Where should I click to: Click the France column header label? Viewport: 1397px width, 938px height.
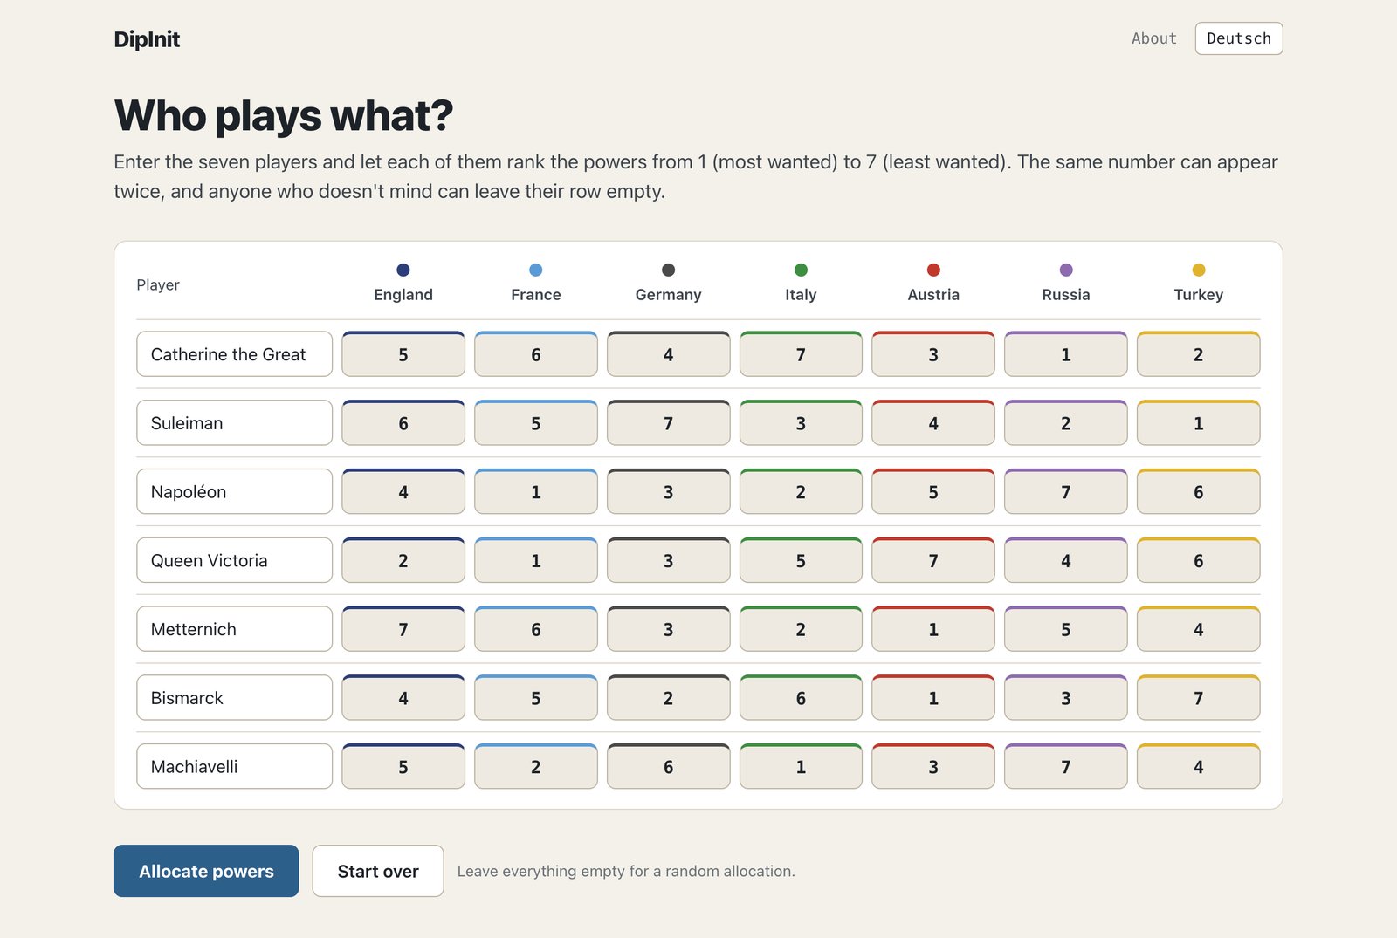[536, 295]
